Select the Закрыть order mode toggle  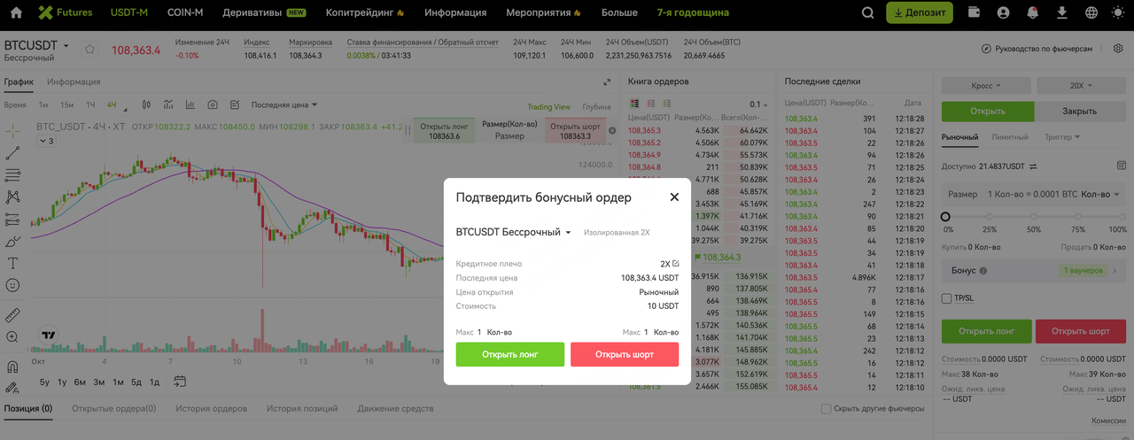tap(1081, 112)
